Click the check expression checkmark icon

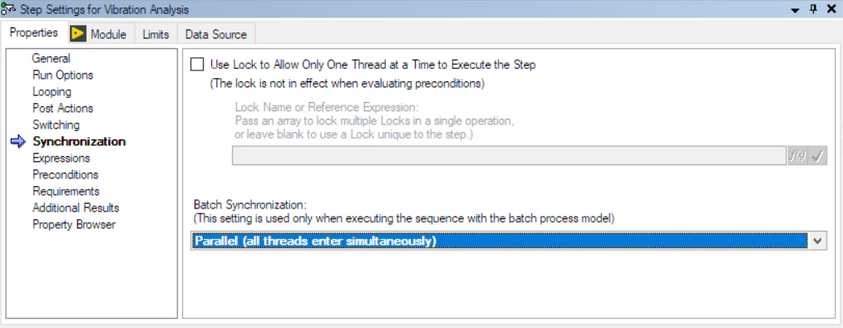click(818, 155)
